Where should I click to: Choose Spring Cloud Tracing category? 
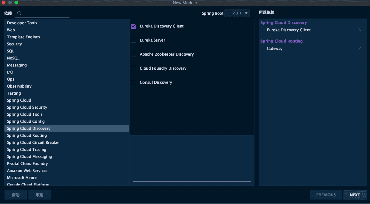[67, 150]
